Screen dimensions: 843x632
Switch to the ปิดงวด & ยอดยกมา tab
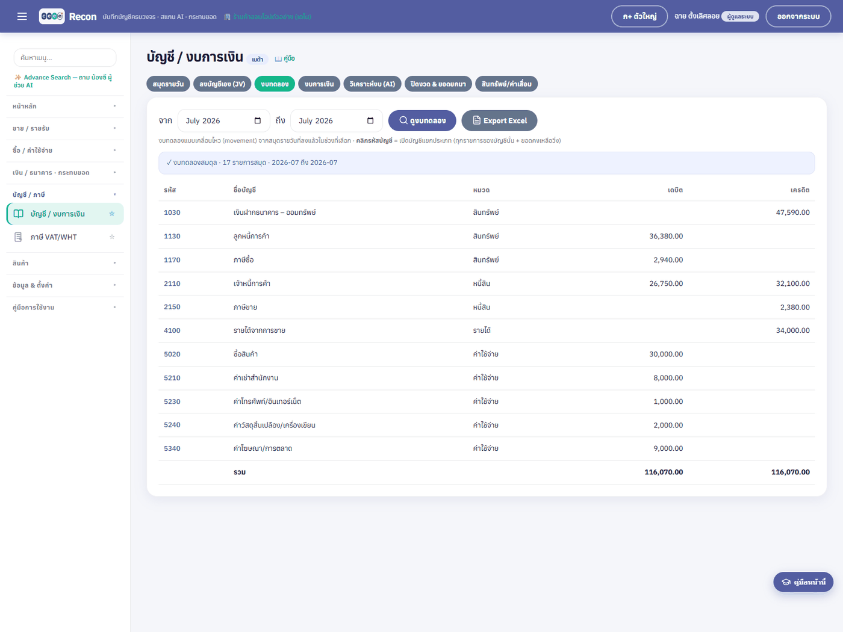pos(438,84)
